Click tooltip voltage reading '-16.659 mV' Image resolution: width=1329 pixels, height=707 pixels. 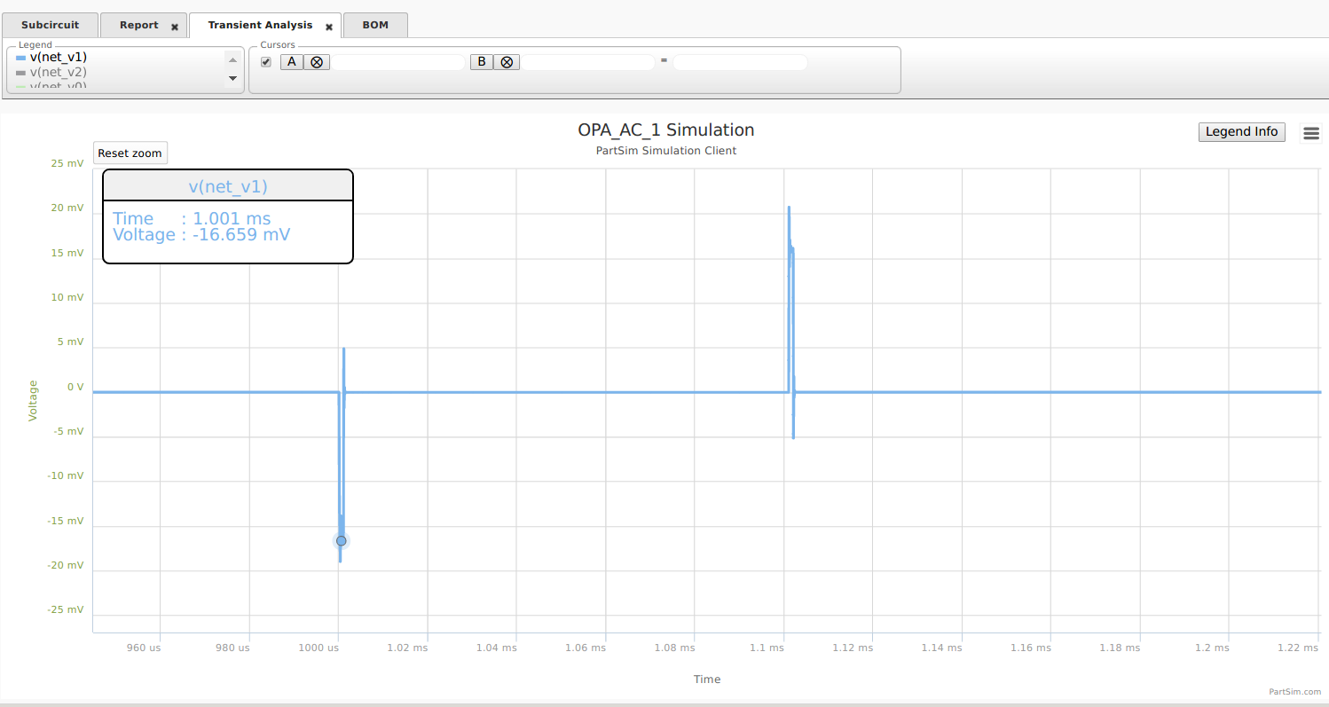point(241,235)
